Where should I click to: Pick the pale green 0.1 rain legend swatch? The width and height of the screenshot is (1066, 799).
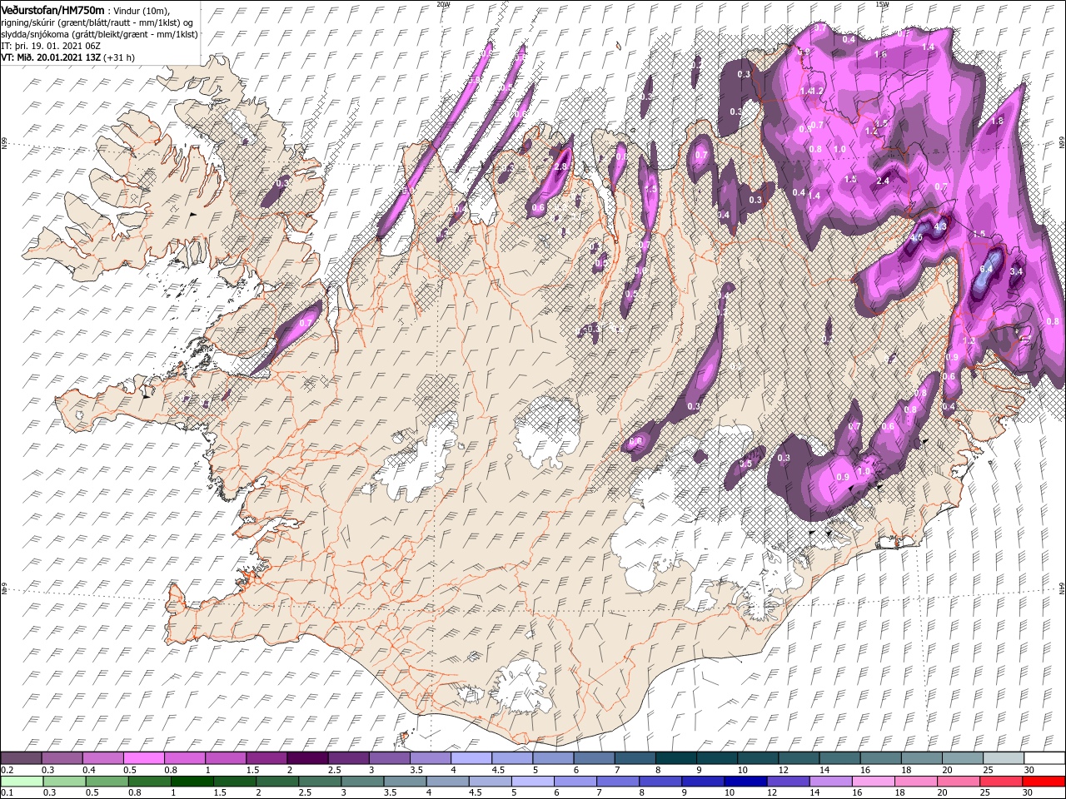click(x=22, y=782)
